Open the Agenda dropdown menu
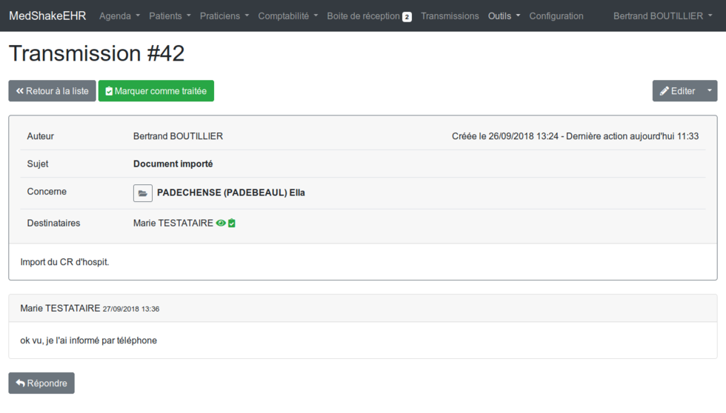 [119, 16]
